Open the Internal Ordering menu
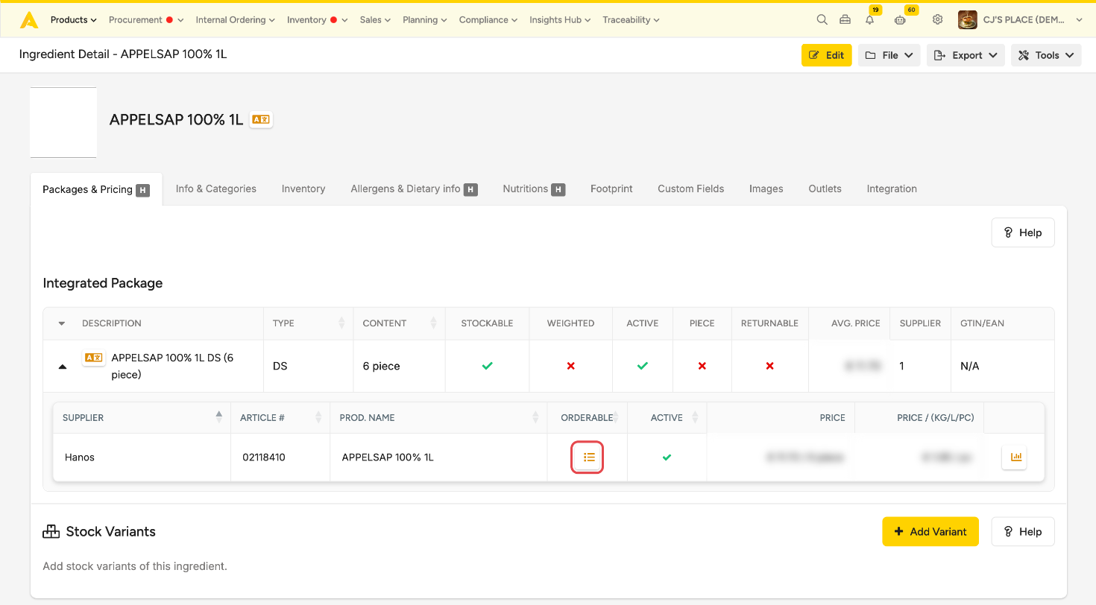The image size is (1096, 605). pos(236,20)
